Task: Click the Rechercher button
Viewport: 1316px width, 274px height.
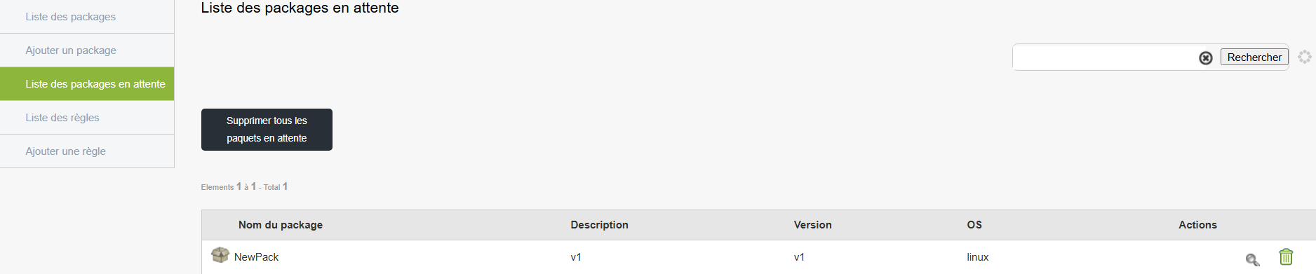Action: tap(1254, 57)
